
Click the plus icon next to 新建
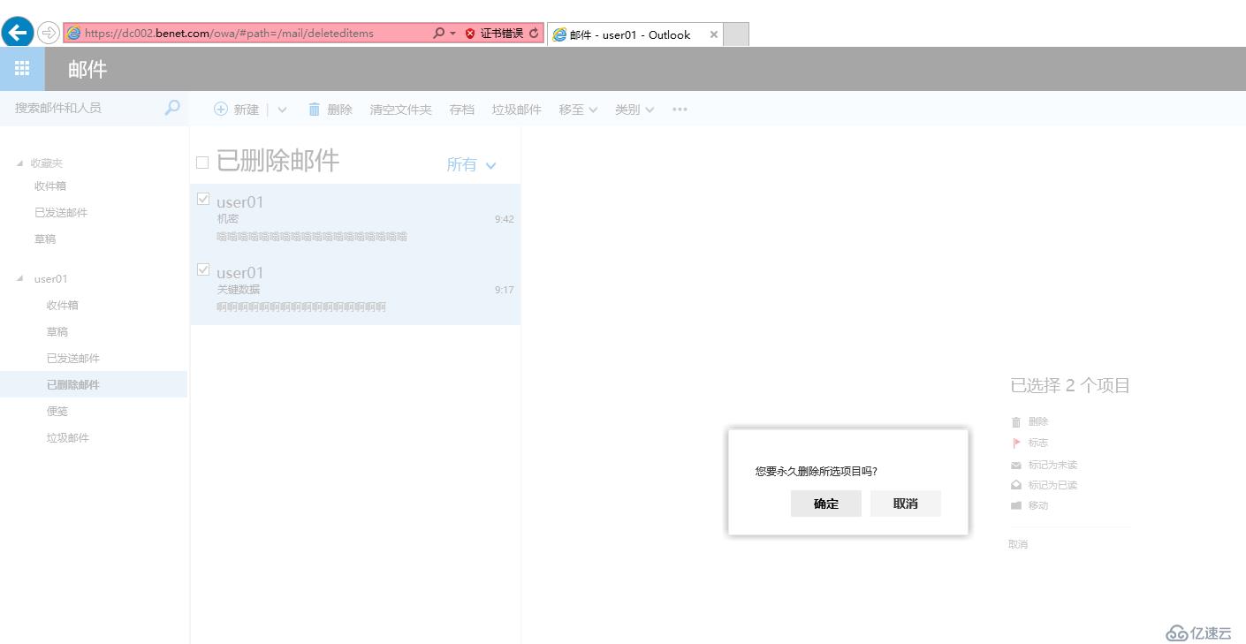221,110
